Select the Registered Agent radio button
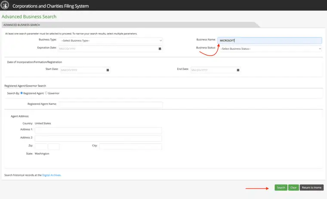 pyautogui.click(x=22, y=93)
